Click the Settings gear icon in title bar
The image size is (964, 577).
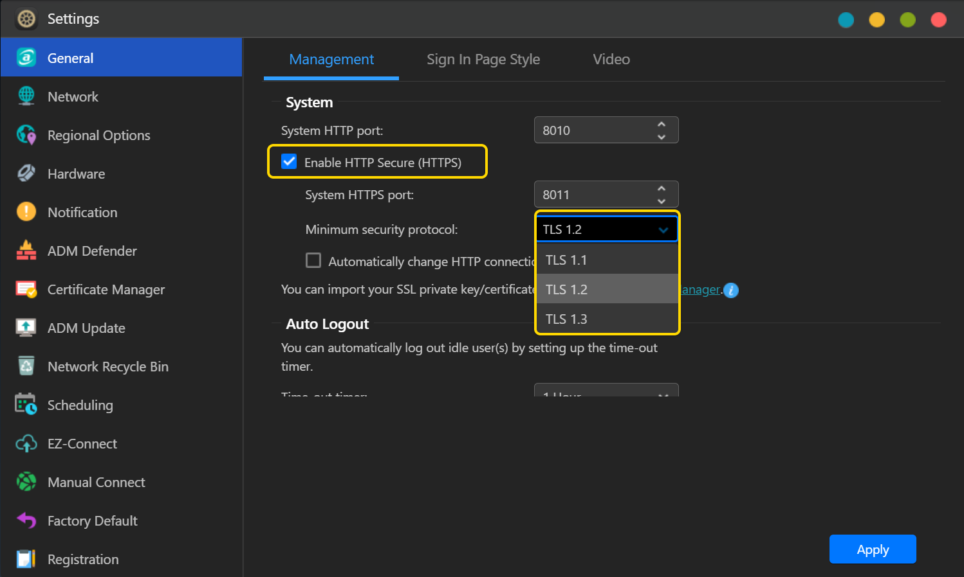point(26,19)
